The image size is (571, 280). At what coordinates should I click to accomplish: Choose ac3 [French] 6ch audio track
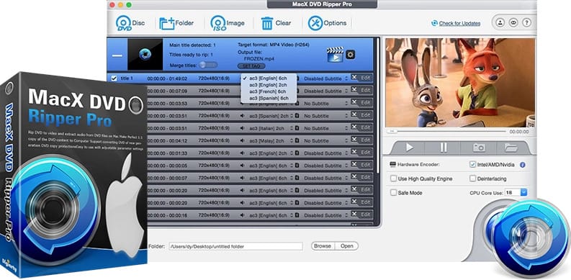[x=269, y=91]
